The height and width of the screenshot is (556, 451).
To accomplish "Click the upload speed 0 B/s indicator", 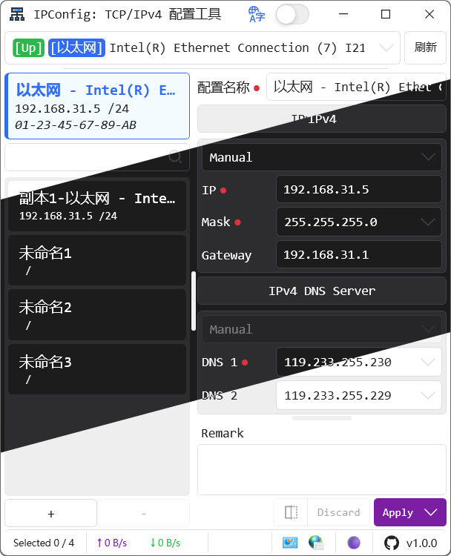I will point(112,543).
